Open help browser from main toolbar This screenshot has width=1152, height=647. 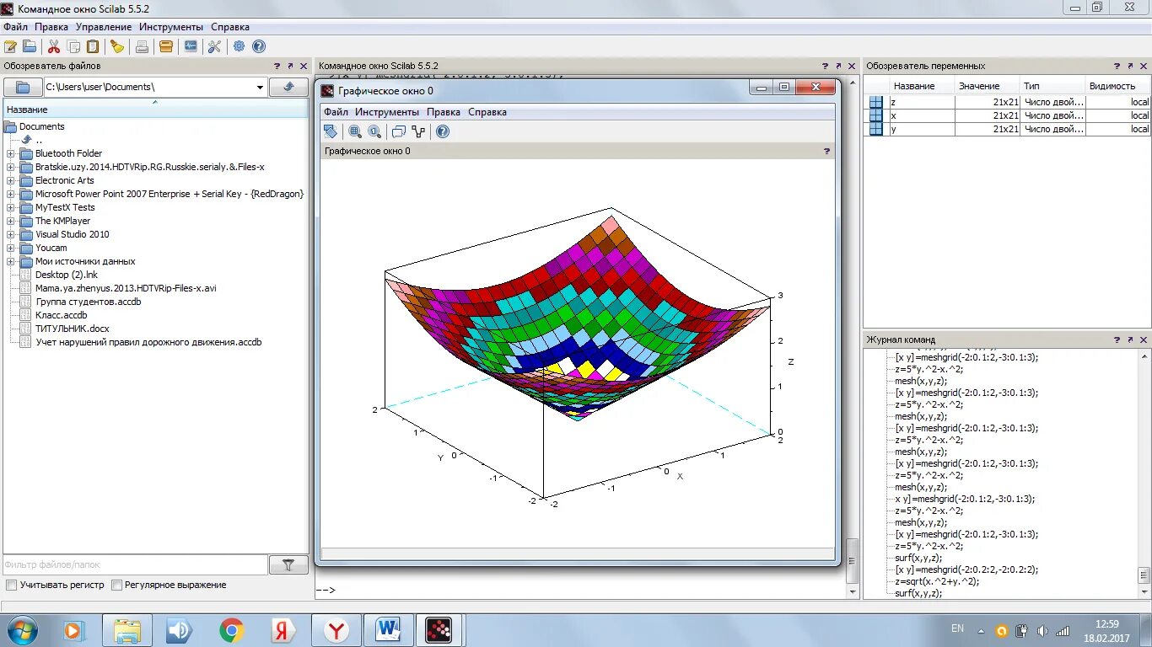click(x=259, y=46)
